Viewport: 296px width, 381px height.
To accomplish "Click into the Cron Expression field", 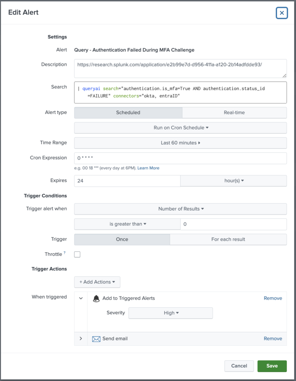I will [181, 158].
